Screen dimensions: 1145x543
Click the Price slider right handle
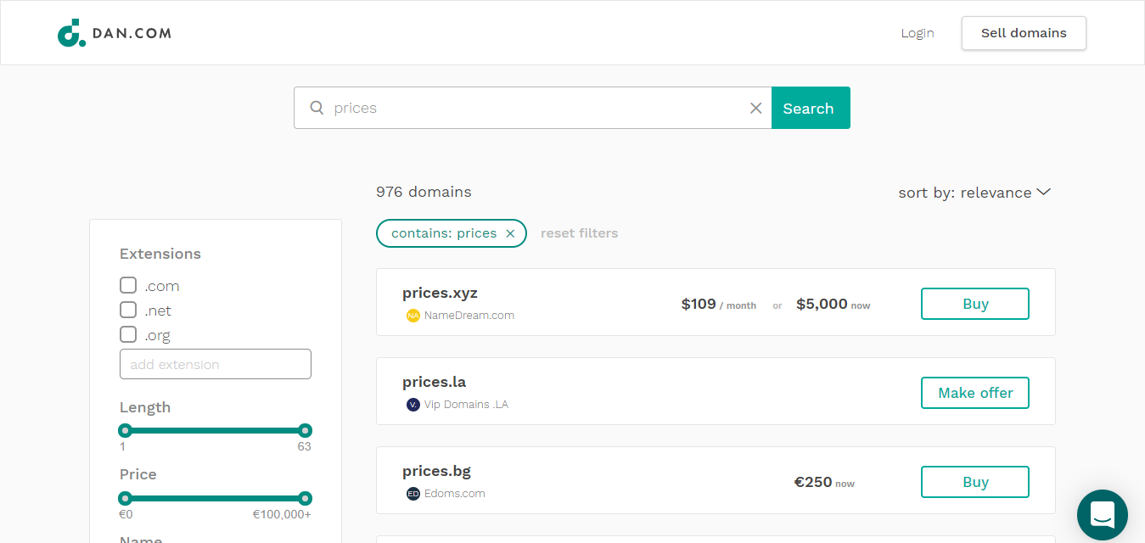click(306, 498)
